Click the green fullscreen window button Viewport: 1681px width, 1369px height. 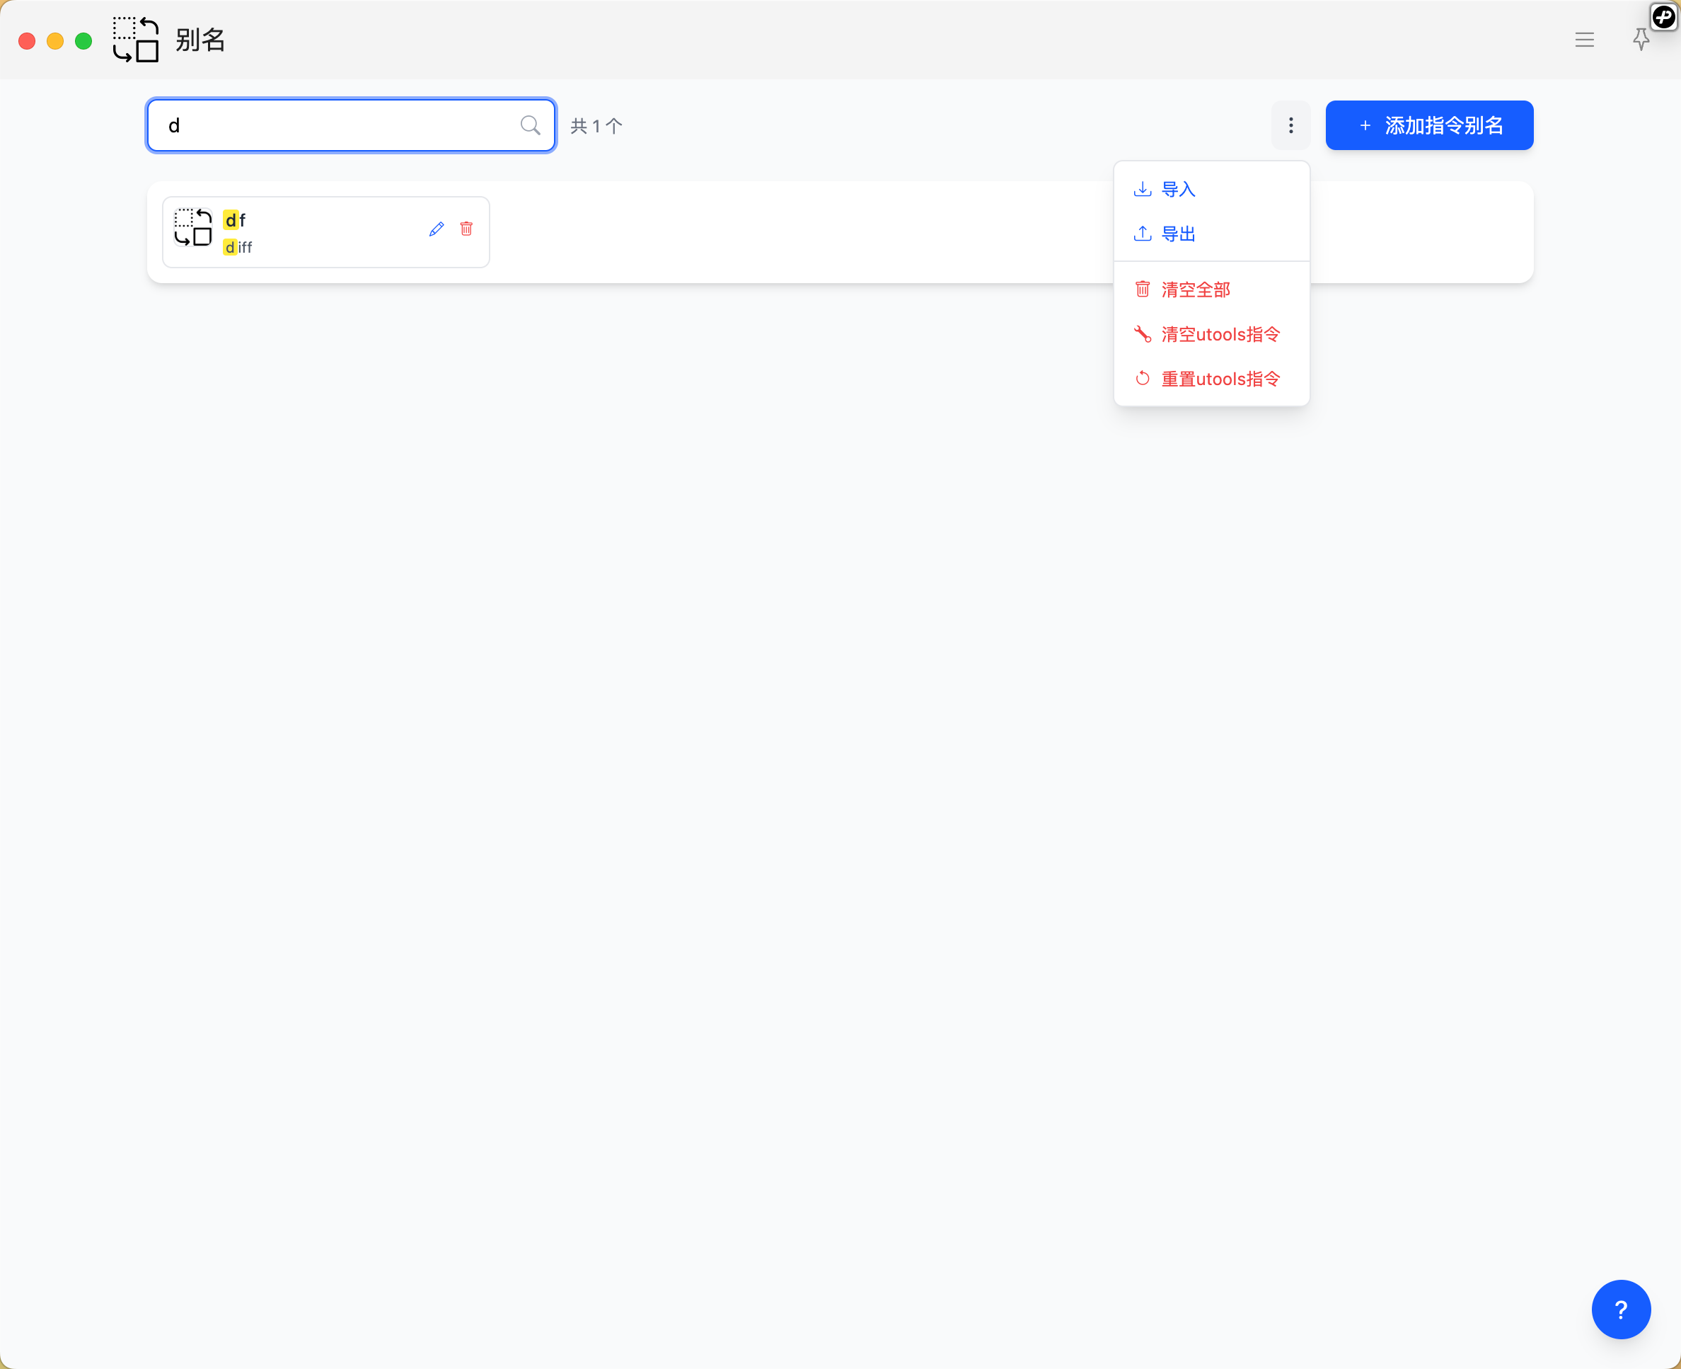[83, 41]
